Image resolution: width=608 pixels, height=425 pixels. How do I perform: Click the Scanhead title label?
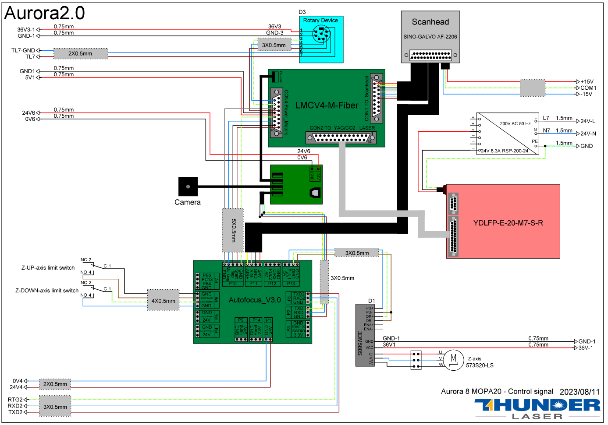[x=430, y=22]
